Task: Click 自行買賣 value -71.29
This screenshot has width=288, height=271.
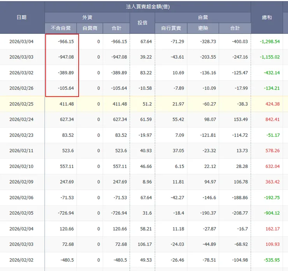Action: coord(177,42)
